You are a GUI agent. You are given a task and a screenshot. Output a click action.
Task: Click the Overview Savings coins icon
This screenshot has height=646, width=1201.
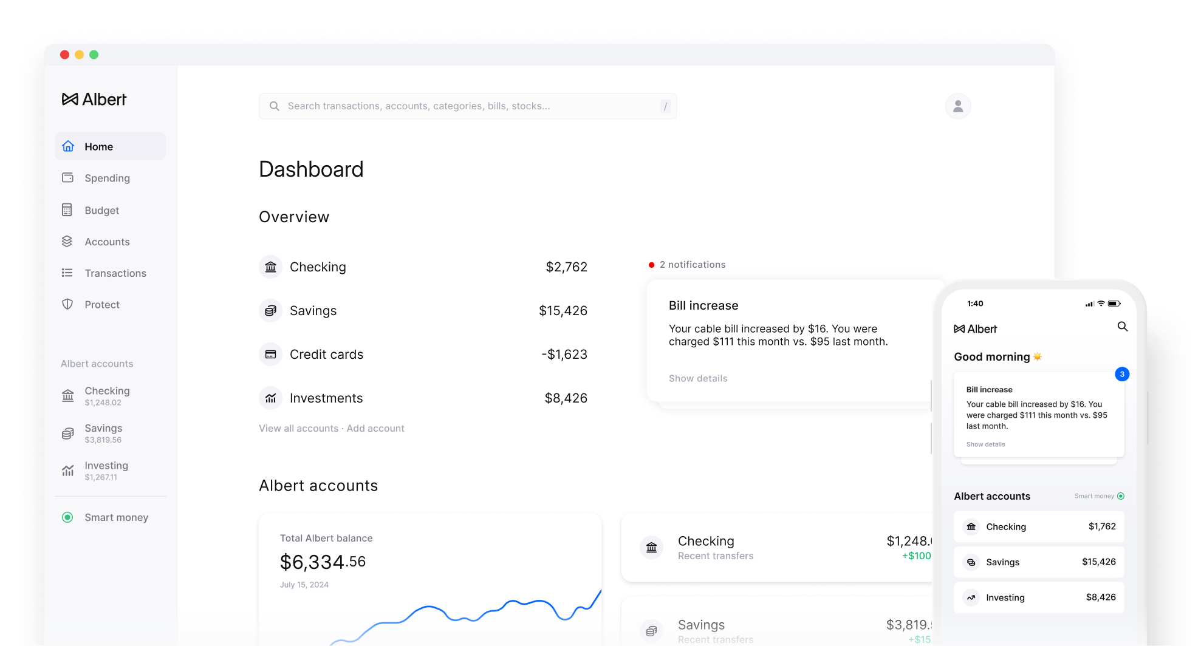[x=271, y=311]
